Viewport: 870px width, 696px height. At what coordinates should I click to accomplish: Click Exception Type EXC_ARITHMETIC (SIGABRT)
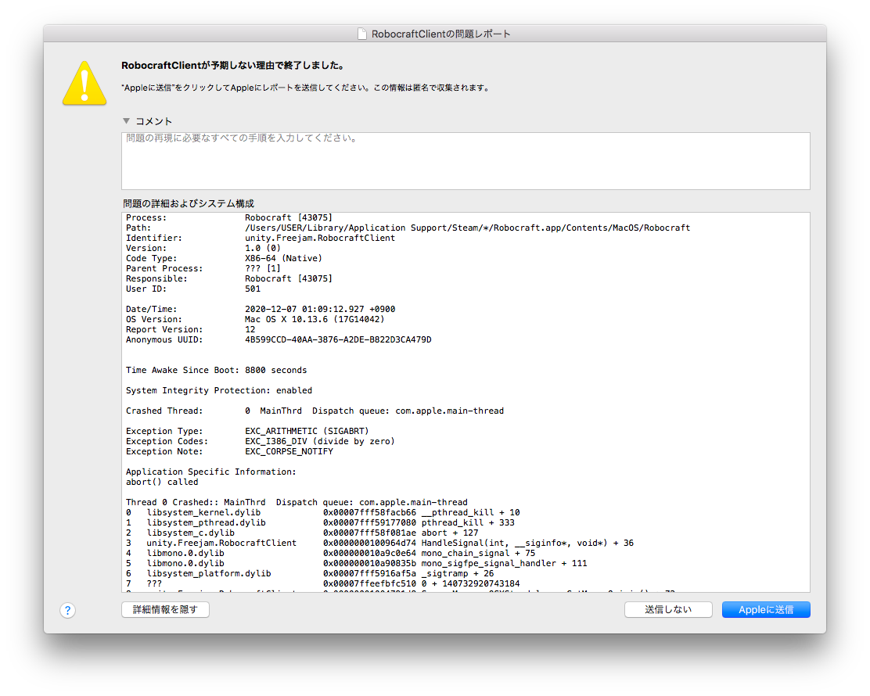click(247, 431)
